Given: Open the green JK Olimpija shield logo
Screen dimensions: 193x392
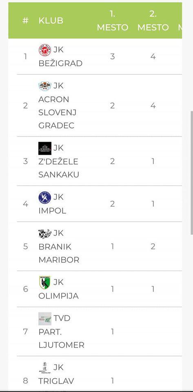Looking at the screenshot, I should point(45,283).
